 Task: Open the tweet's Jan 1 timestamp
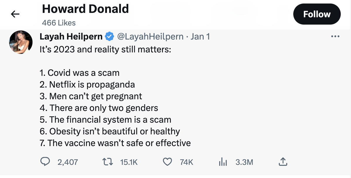[200, 37]
